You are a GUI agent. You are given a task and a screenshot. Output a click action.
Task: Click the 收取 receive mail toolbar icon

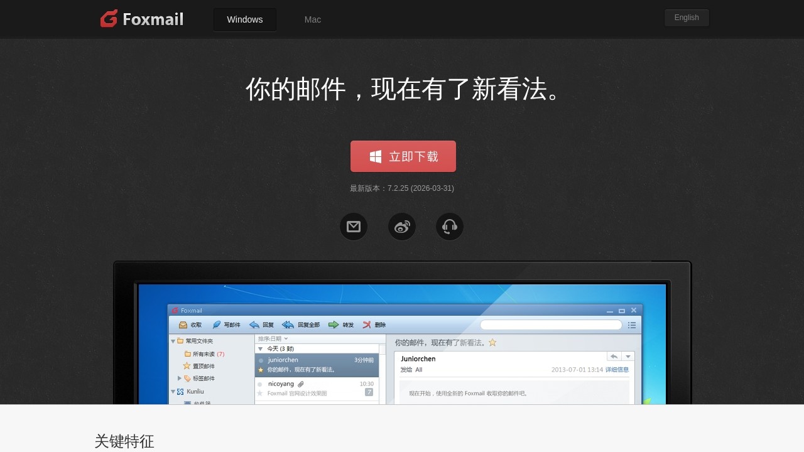(x=183, y=325)
